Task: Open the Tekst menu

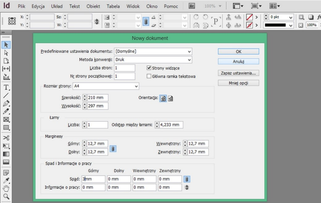Action: [74, 6]
